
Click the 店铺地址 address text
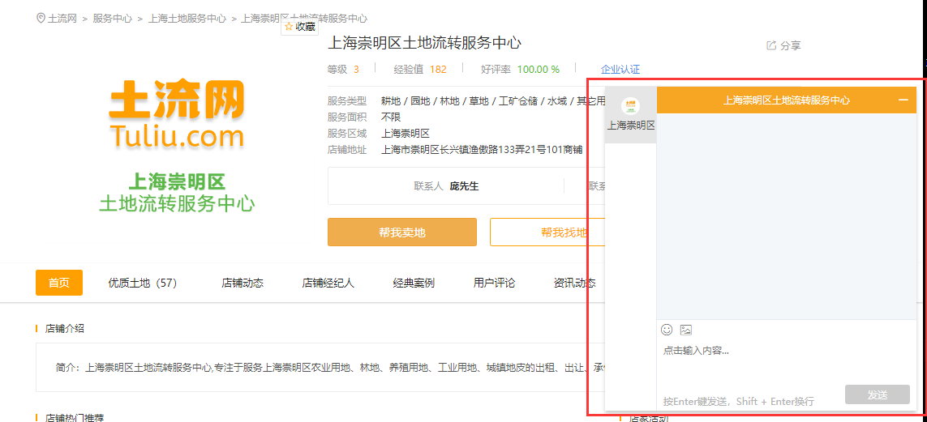point(483,150)
